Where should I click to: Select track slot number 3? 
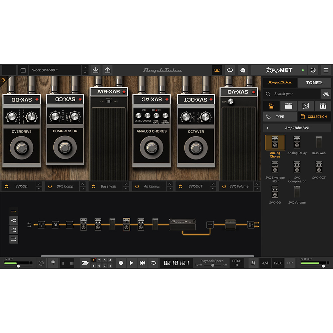click(105, 260)
